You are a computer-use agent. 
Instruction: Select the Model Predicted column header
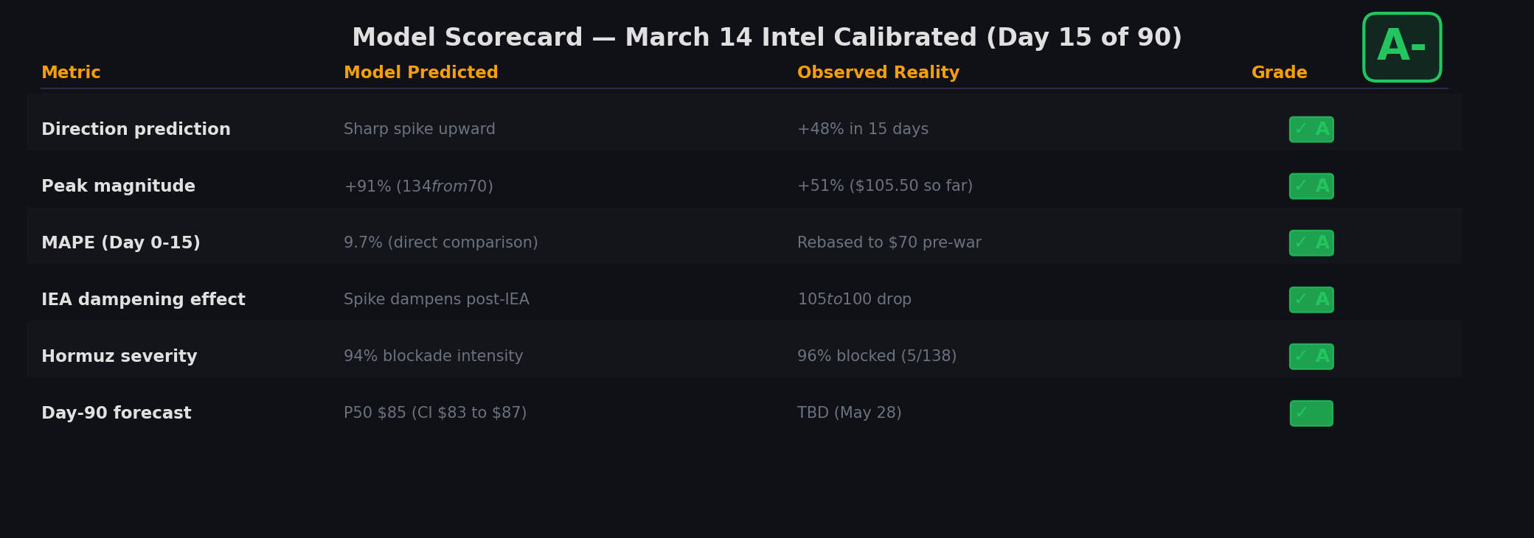pos(420,73)
